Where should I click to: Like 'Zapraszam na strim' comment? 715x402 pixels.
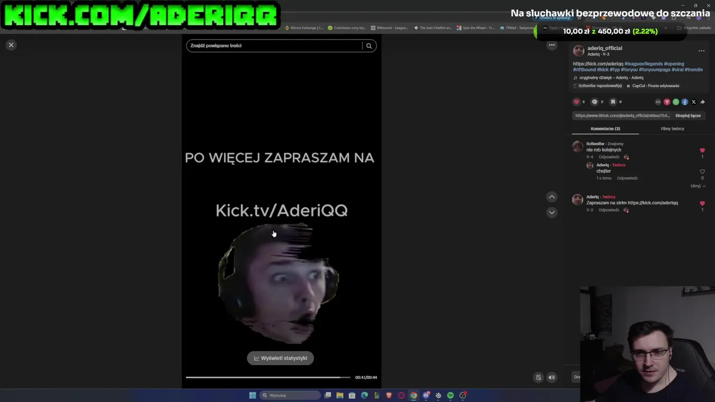(702, 203)
